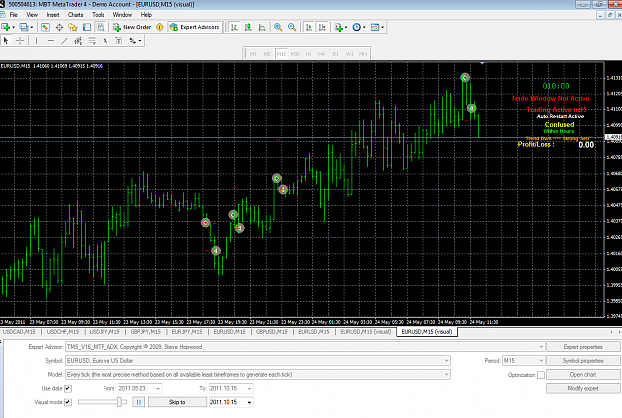
Task: Toggle the Use date checkbox
Action: pyautogui.click(x=68, y=389)
